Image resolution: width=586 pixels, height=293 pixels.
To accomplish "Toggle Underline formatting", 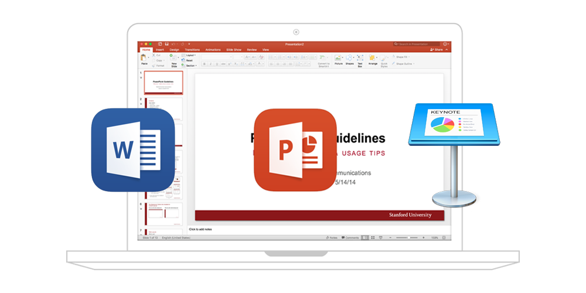I will point(217,64).
